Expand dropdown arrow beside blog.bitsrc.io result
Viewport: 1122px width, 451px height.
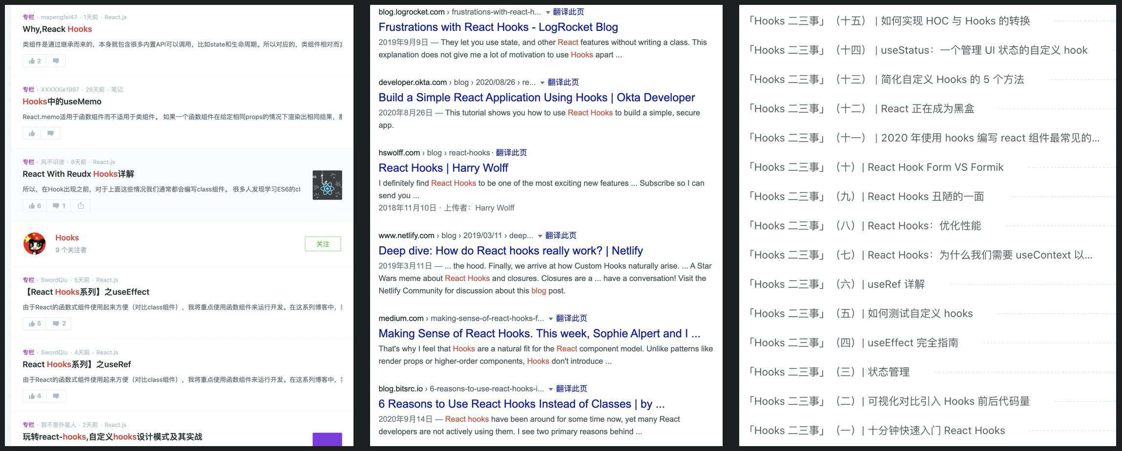click(551, 389)
